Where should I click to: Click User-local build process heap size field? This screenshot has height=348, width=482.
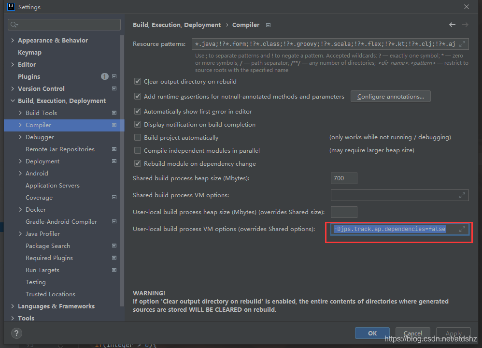[x=344, y=212]
